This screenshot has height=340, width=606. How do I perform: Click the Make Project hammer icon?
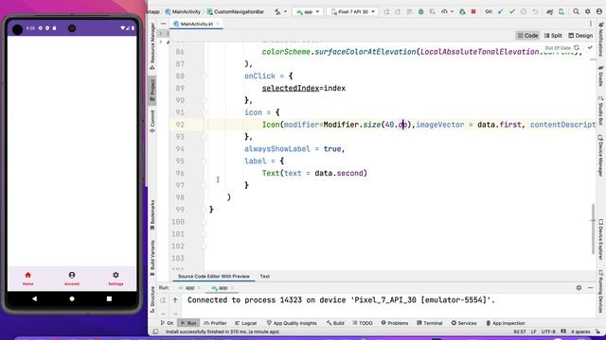point(277,12)
